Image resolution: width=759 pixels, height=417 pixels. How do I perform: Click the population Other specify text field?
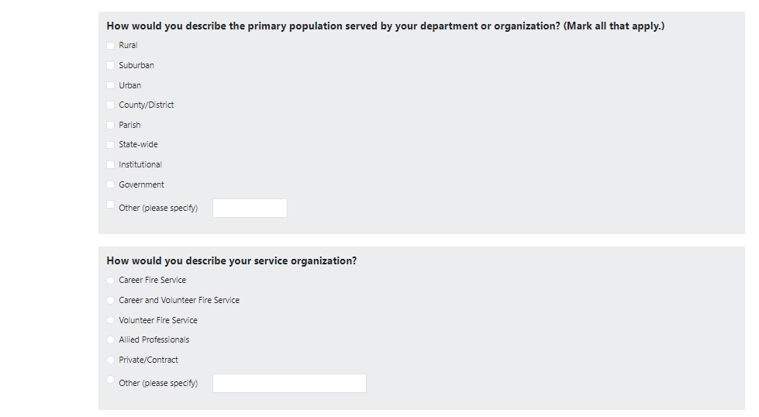[250, 208]
